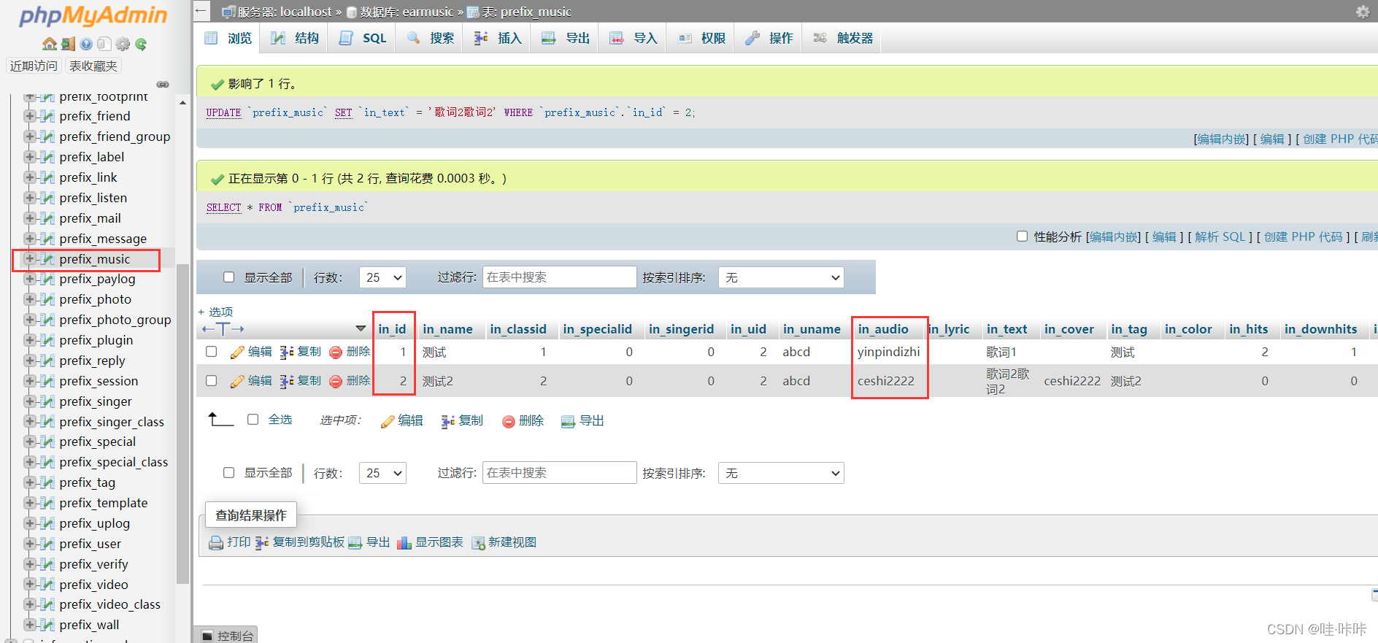Check the row checkbox for in_id 1
Viewport: 1378px width, 643px height.
212,351
